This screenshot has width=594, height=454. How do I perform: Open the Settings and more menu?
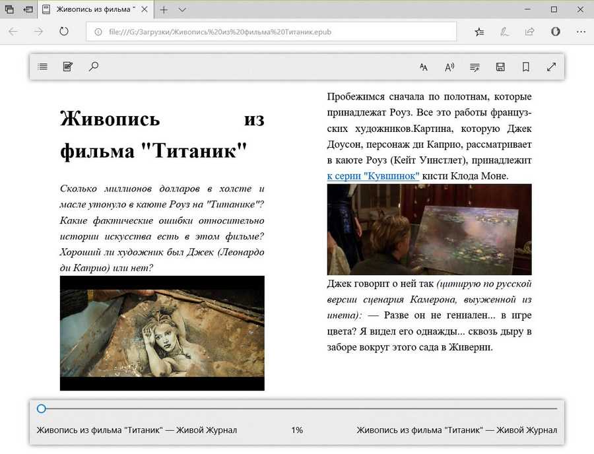(x=581, y=32)
